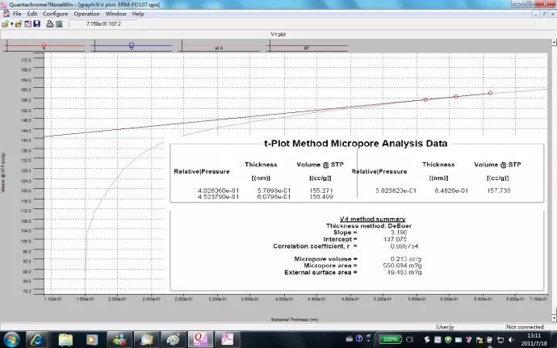Open the Adobe Reader taskbar icon
Image resolution: width=557 pixels, height=348 pixels.
pyautogui.click(x=228, y=339)
